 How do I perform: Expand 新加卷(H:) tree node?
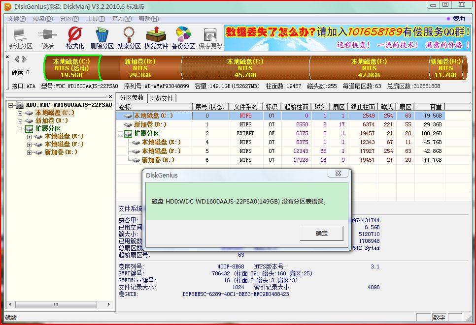pos(29,152)
